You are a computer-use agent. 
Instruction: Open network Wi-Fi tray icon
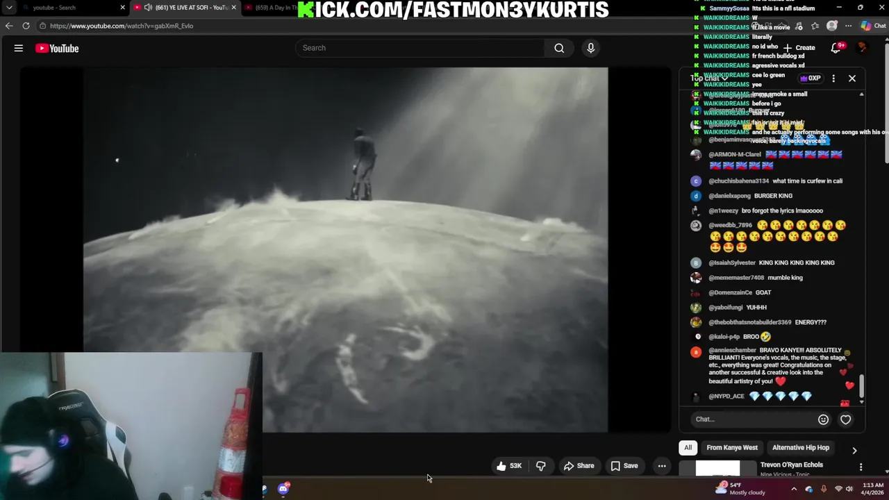pyautogui.click(x=838, y=489)
